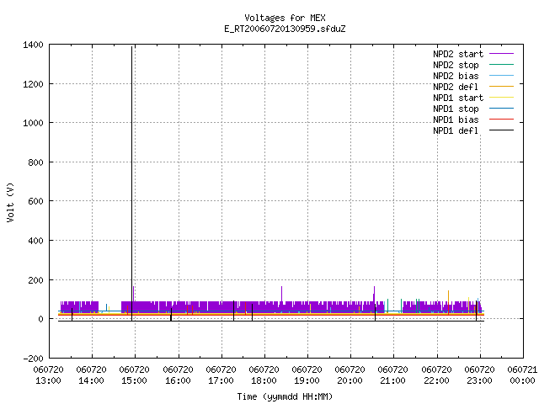The image size is (539, 404).
Task: Click the 060720 15:00 time tick label
Action: [x=135, y=375]
